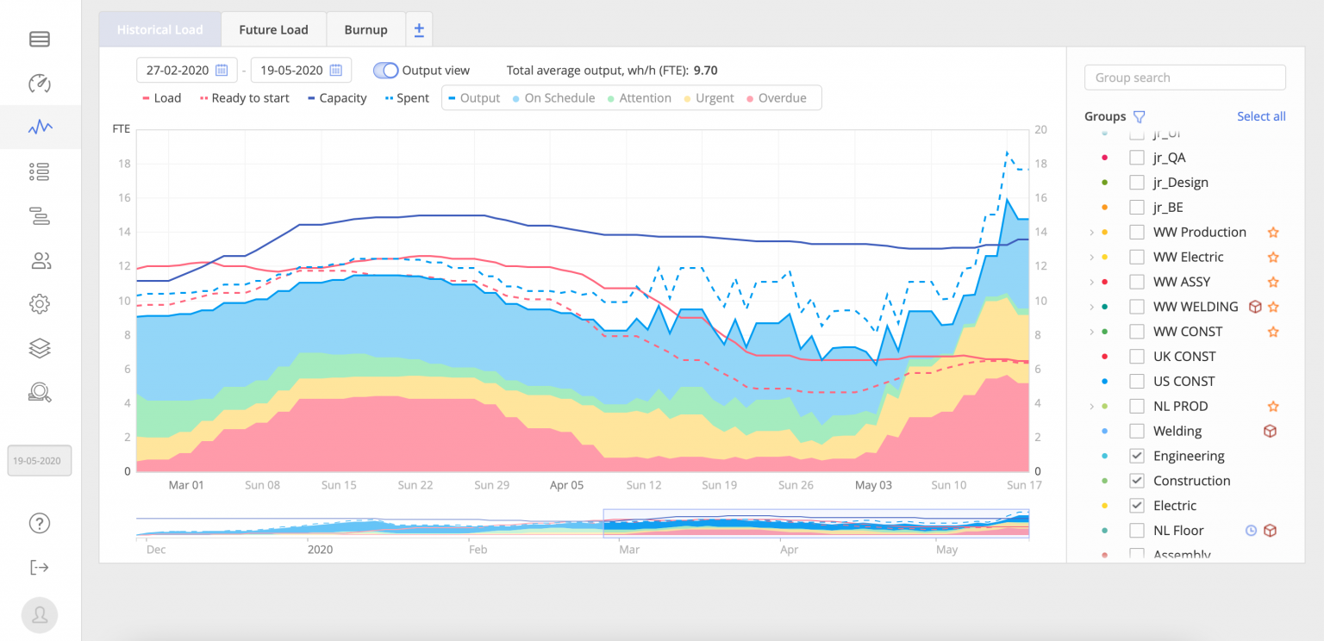This screenshot has width=1324, height=641.
Task: Click the Select all link for groups
Action: 1261,116
